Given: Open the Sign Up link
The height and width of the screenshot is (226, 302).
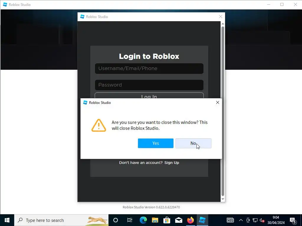Looking at the screenshot, I should (x=172, y=162).
